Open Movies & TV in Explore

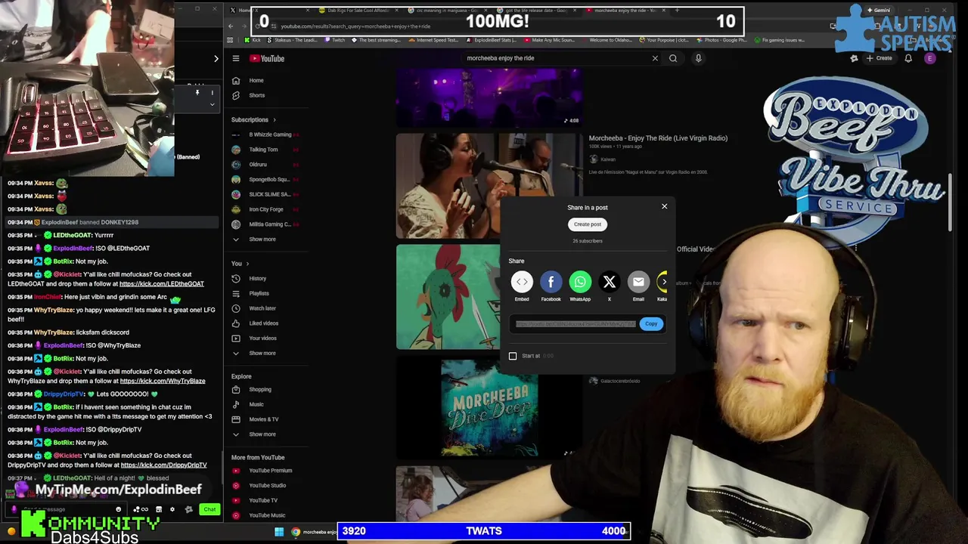tap(263, 419)
